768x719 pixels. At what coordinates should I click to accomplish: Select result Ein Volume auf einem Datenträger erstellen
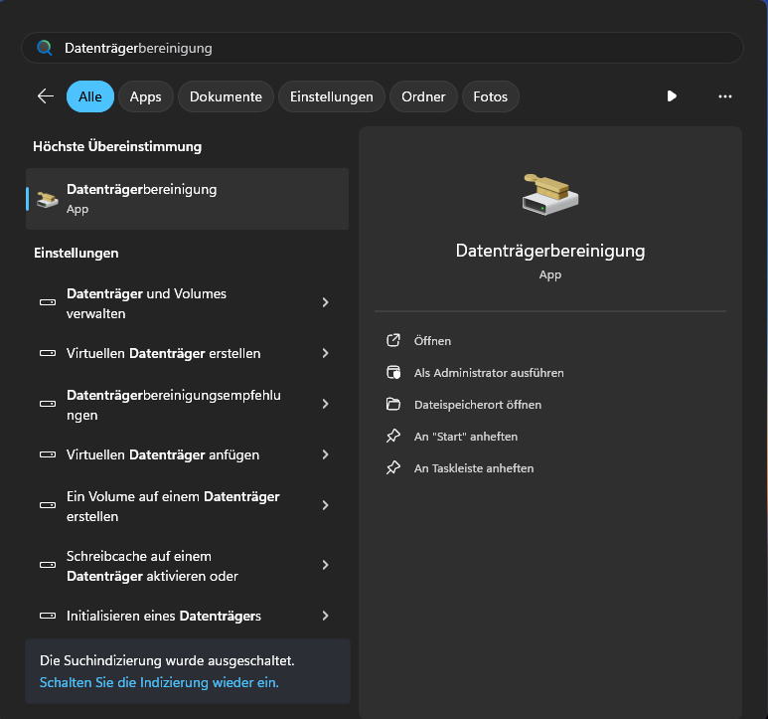187,506
